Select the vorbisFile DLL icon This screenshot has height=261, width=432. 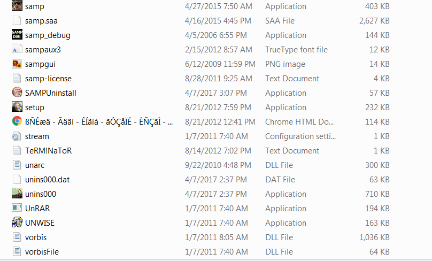coord(17,251)
